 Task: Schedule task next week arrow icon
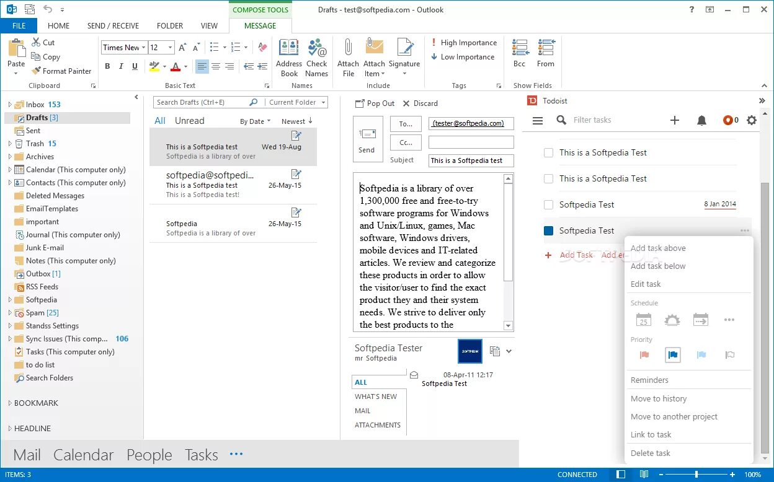click(x=701, y=320)
